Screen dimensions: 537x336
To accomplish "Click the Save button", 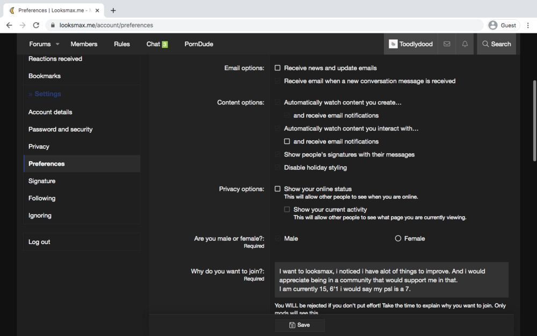I will 300,325.
